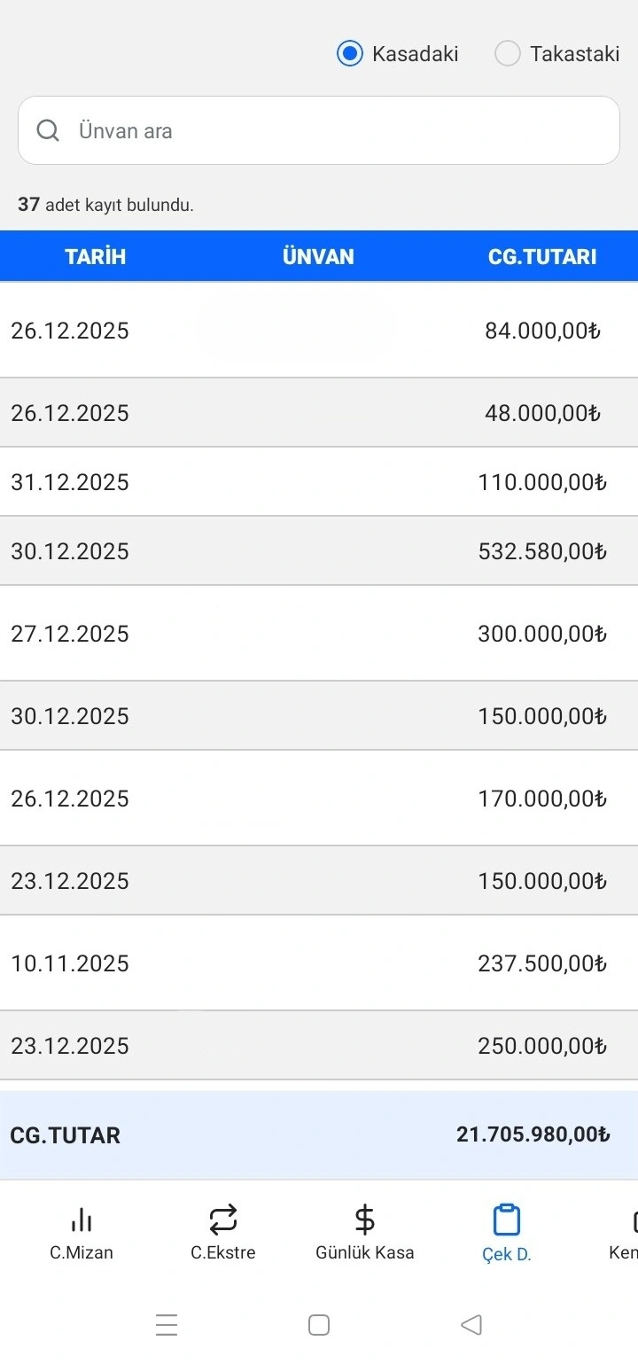The image size is (638, 1364).
Task: Tap the Günlük Kasa dollar icon
Action: (364, 1220)
